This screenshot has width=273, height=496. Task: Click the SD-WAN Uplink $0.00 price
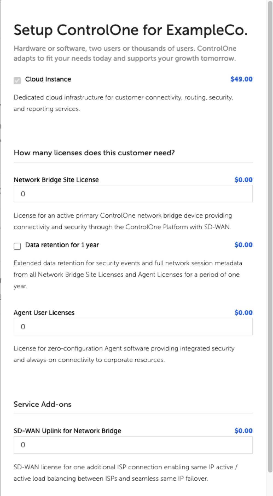point(243,431)
